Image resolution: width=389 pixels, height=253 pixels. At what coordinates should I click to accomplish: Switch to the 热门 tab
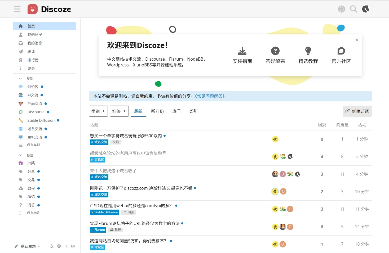coord(176,111)
